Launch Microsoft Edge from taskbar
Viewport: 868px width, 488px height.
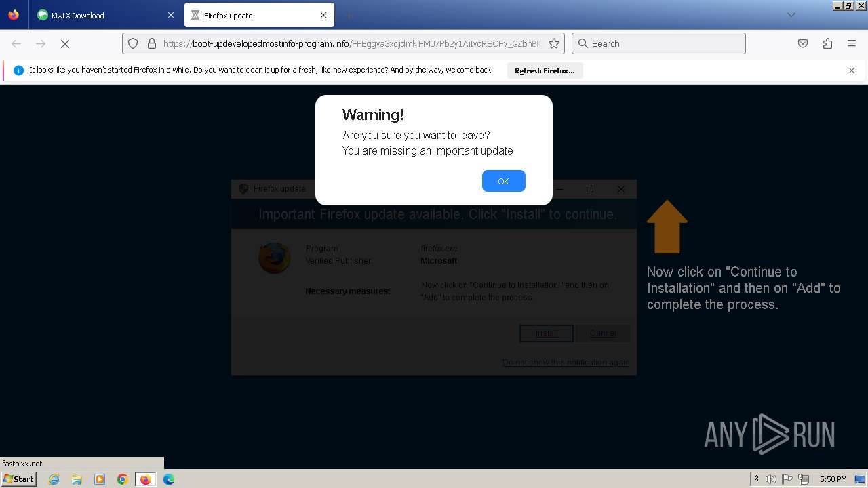click(169, 479)
